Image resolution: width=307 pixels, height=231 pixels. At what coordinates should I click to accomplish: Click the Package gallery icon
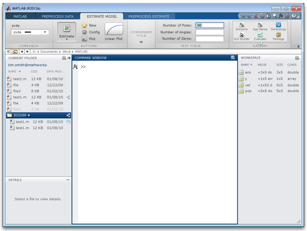point(278,36)
